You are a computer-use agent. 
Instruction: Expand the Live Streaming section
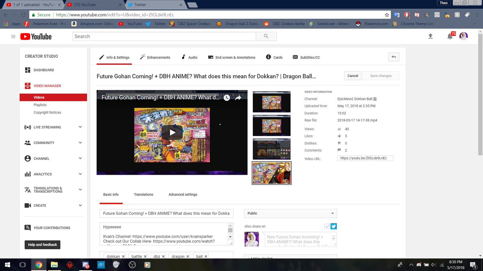point(80,127)
